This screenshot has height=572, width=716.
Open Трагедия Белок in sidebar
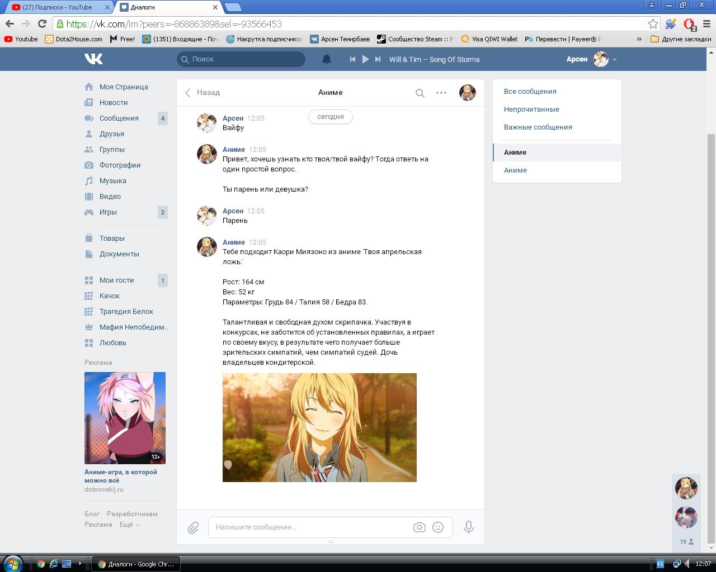coord(126,311)
